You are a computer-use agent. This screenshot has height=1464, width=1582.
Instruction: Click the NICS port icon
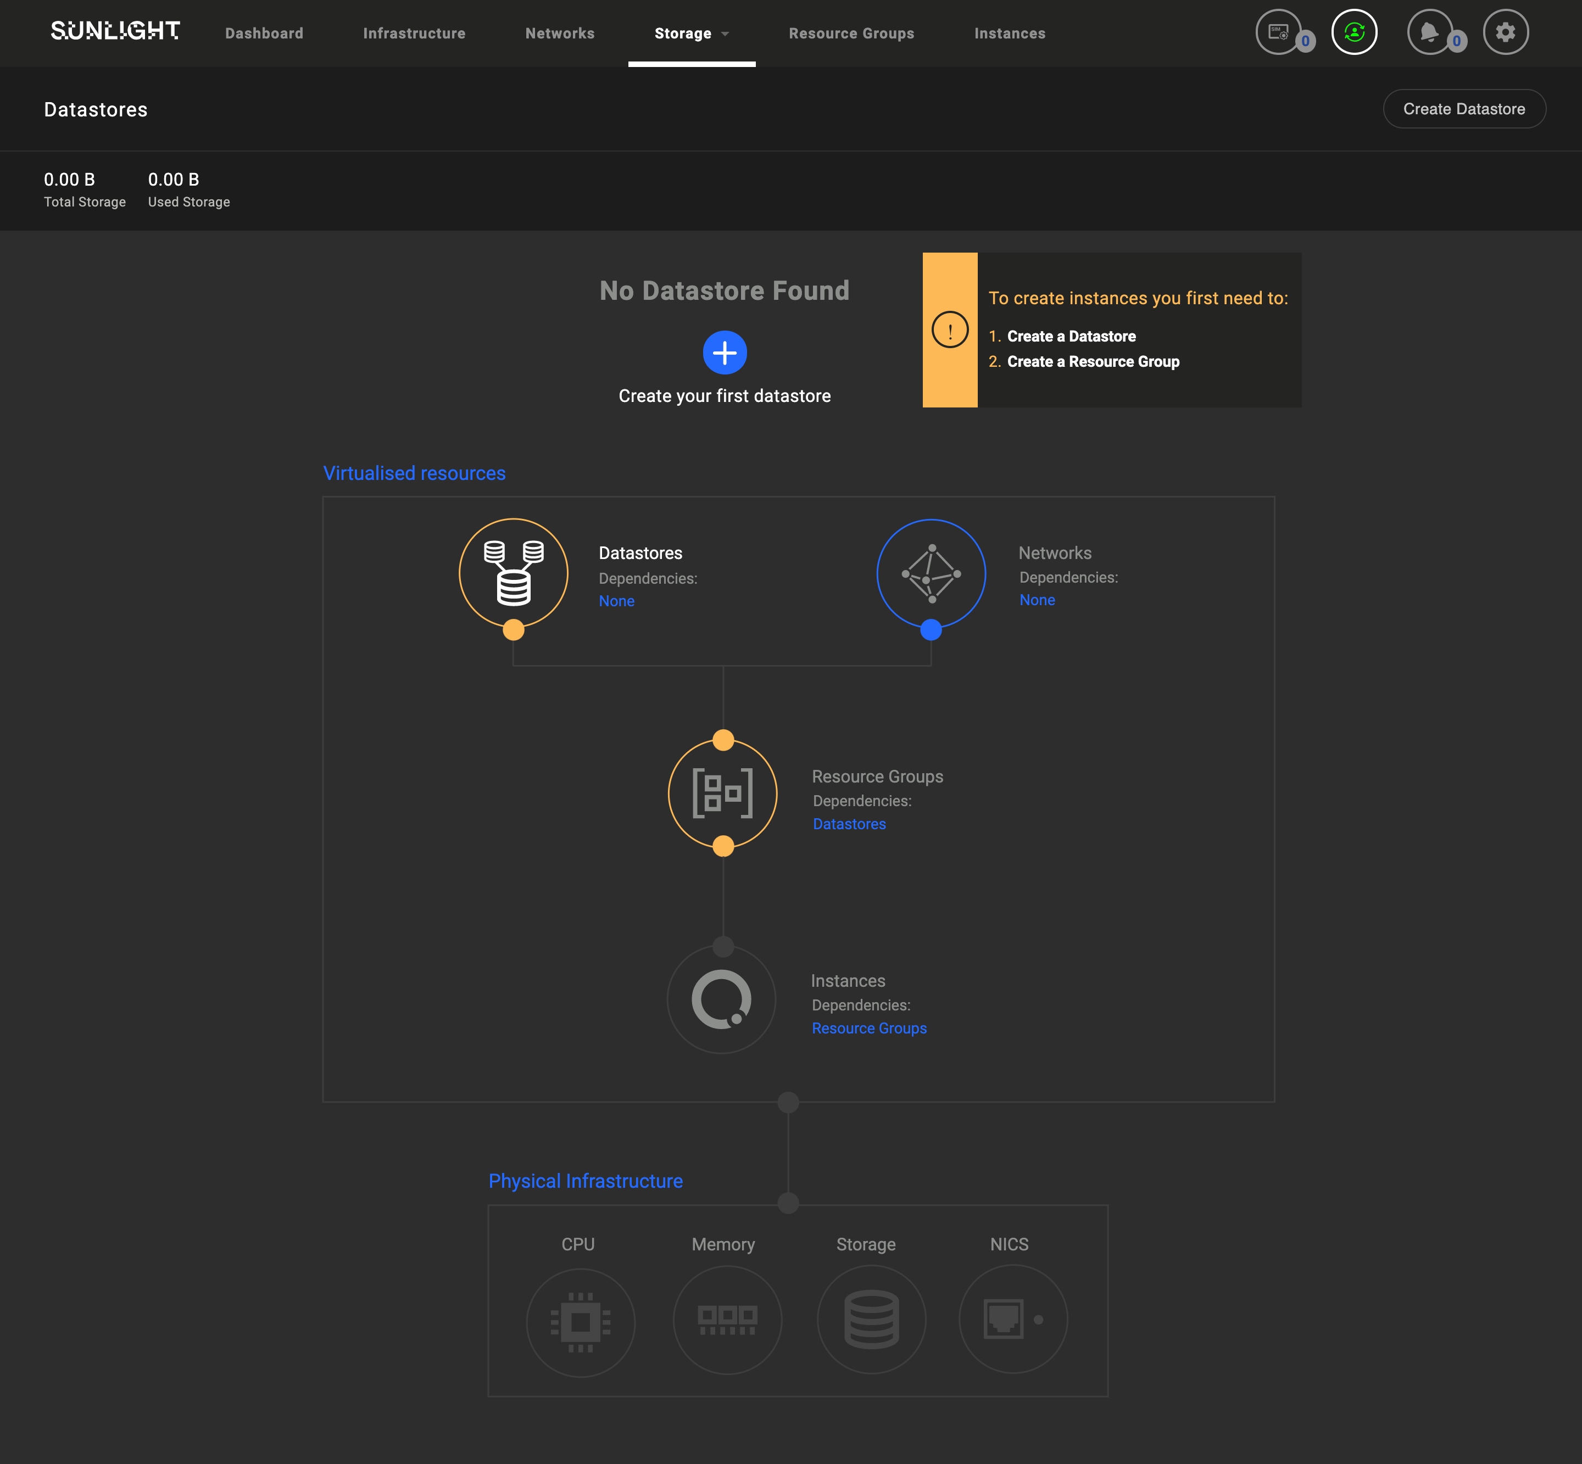[x=1013, y=1319]
